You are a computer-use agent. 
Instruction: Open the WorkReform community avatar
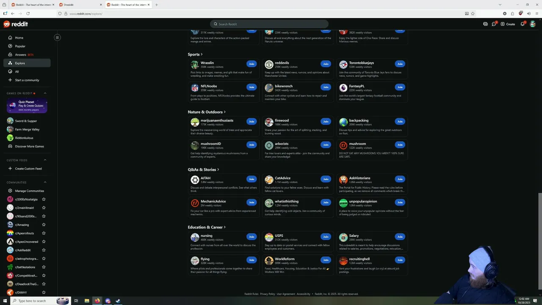pos(269,261)
